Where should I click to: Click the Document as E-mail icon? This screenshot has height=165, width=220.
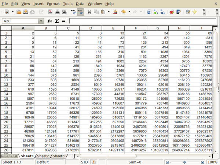coord(32,12)
